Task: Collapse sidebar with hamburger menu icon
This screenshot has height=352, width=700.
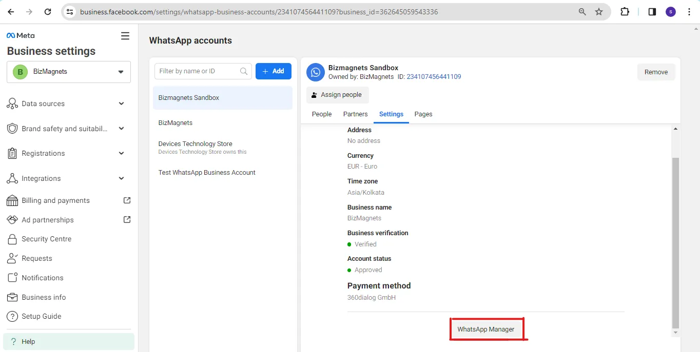Action: tap(125, 36)
